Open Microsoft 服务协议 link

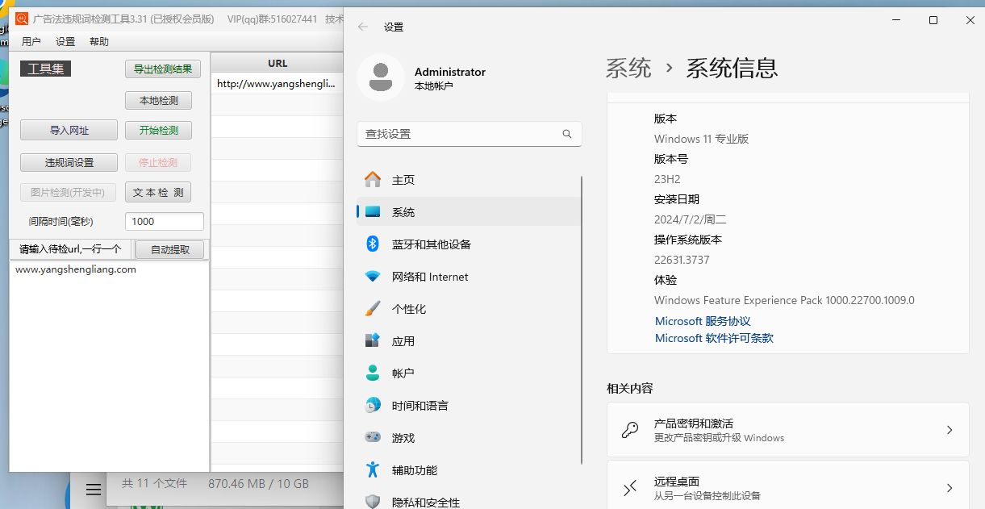[702, 321]
